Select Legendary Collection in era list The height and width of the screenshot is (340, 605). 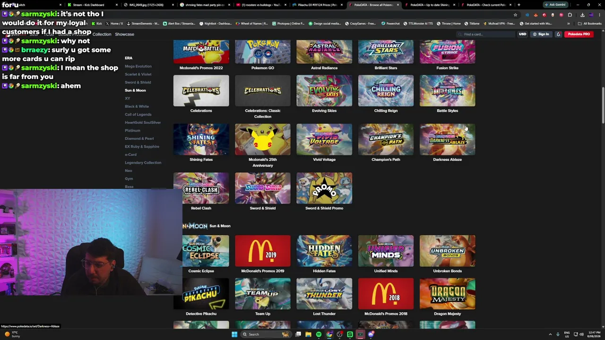[x=143, y=162]
